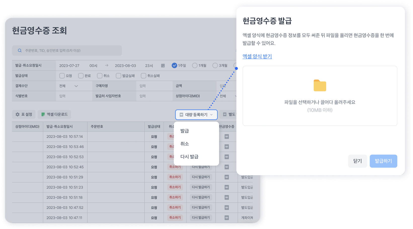Click the search magnifier icon
Screen dimensions: 413x229
coord(20,50)
